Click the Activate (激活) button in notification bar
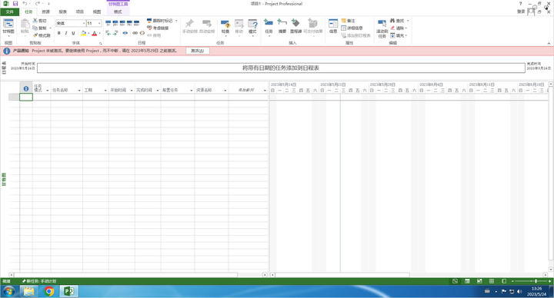 point(198,51)
